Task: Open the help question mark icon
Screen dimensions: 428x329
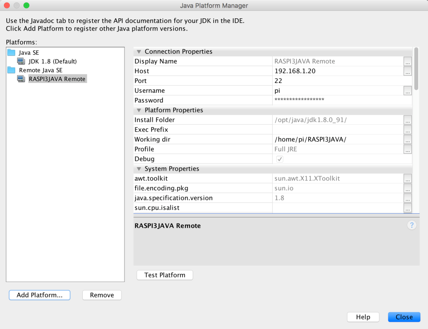Action: [412, 225]
